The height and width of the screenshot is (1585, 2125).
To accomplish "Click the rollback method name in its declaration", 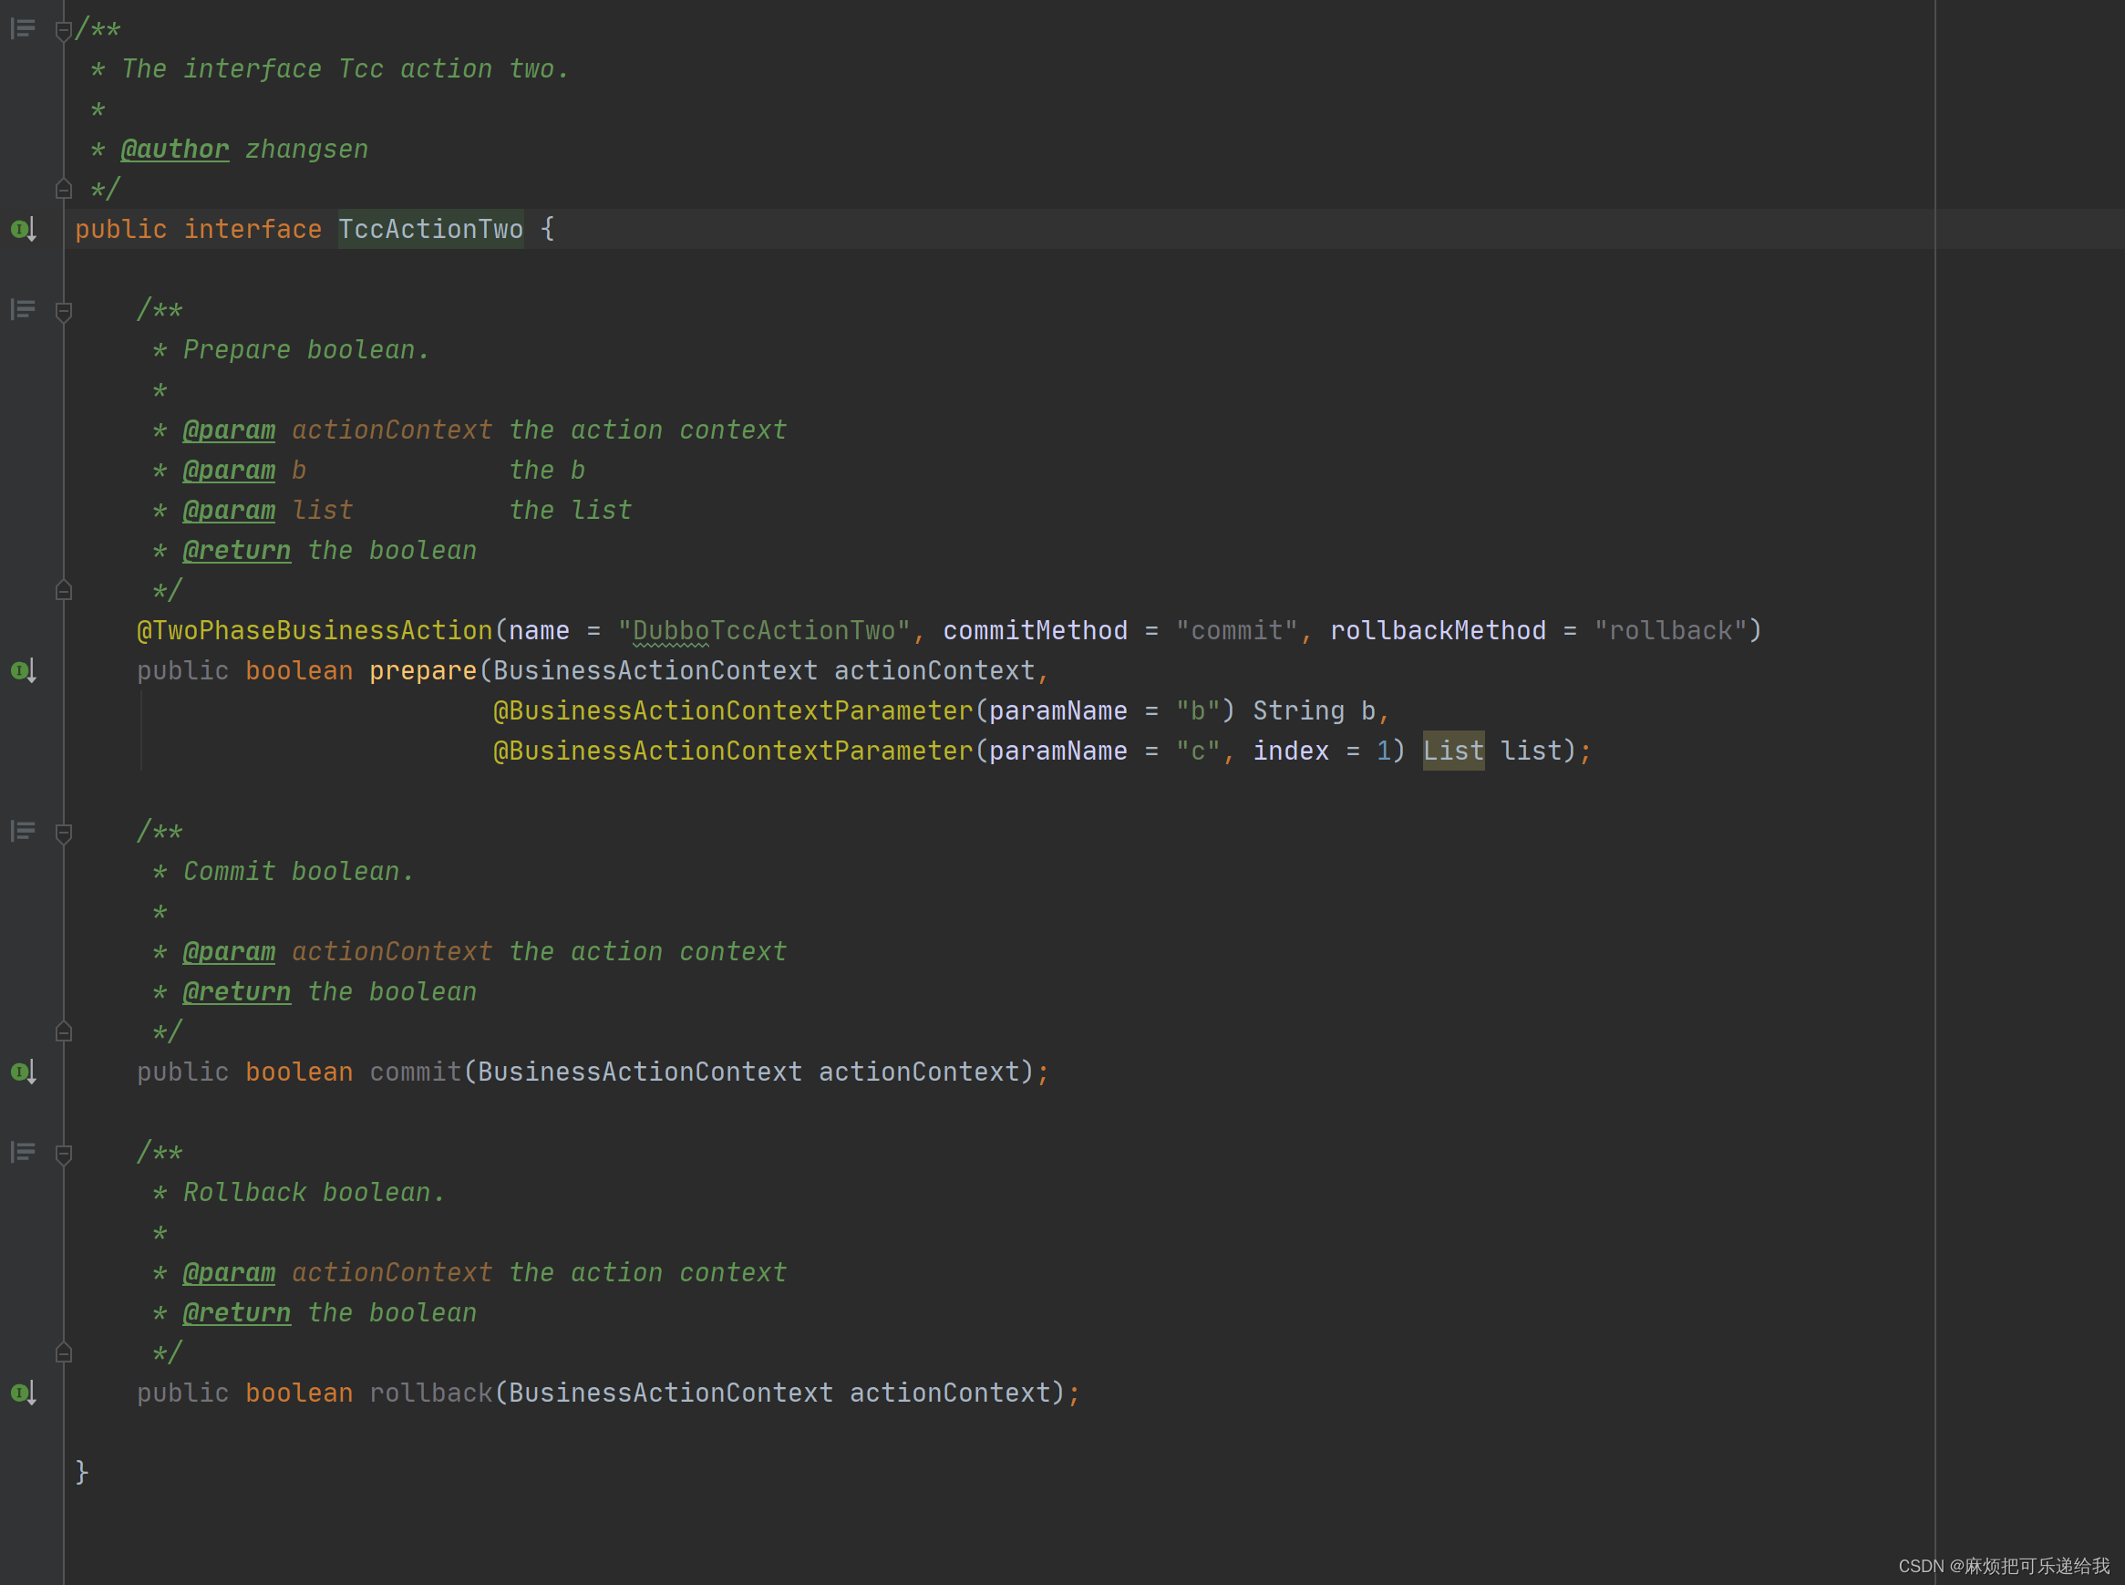I will click(430, 1393).
